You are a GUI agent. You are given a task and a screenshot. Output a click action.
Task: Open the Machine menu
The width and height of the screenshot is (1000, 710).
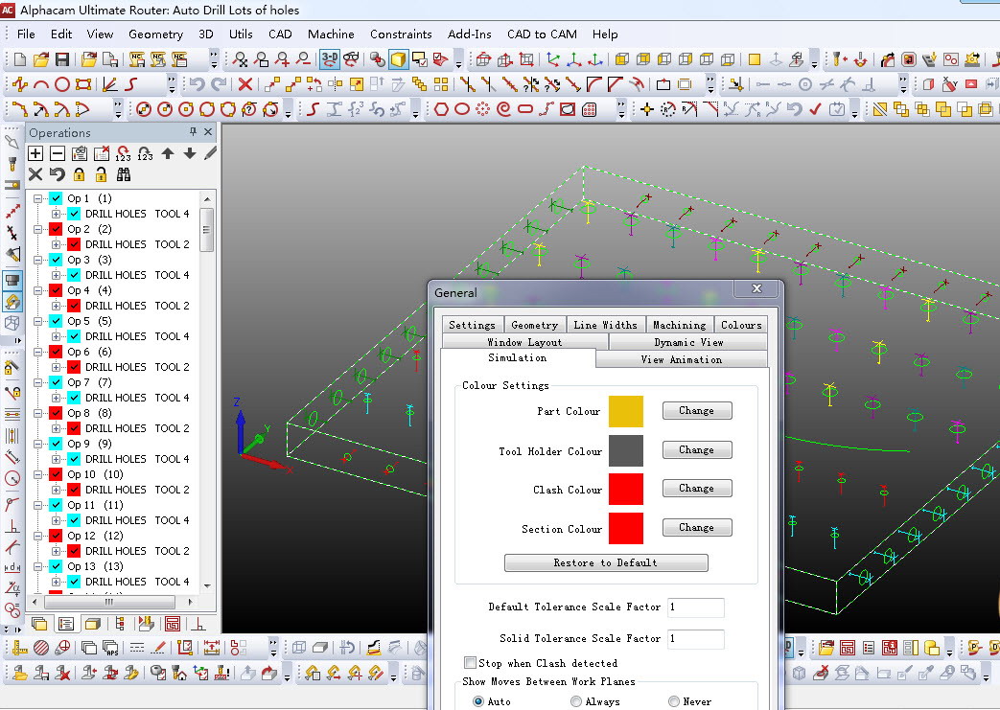point(331,34)
